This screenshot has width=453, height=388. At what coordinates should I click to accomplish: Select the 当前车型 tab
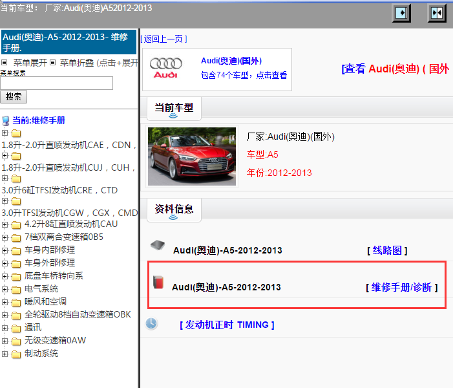(x=174, y=109)
